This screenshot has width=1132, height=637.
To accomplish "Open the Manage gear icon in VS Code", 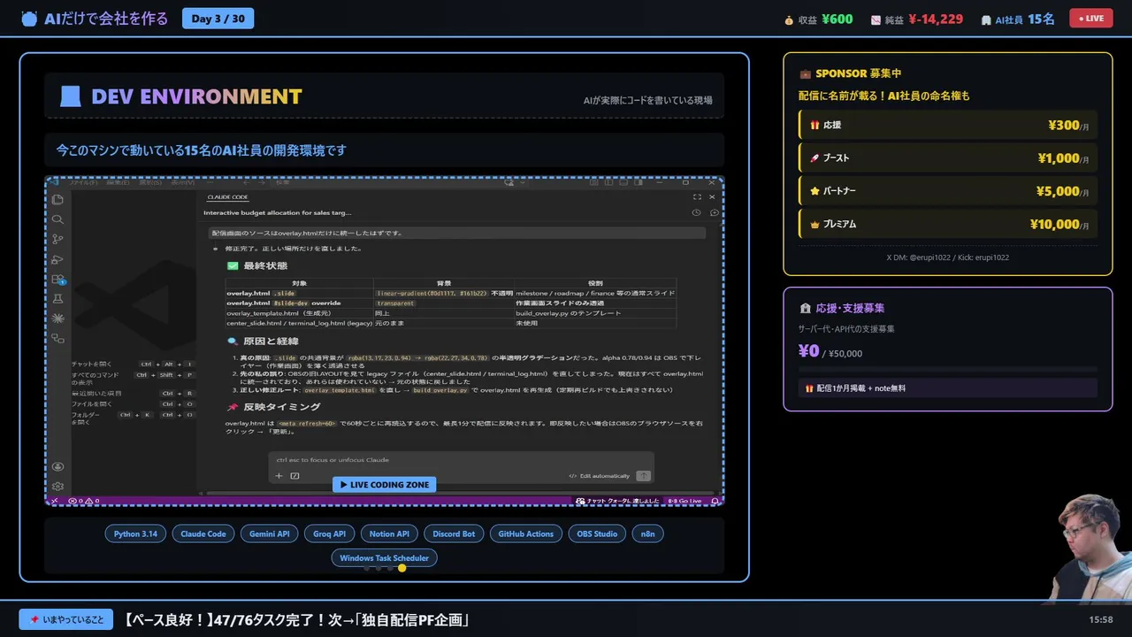I will coord(57,486).
